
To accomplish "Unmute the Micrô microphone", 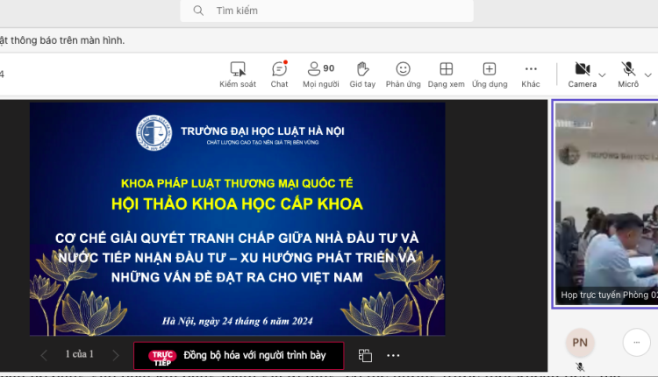I will tap(628, 69).
